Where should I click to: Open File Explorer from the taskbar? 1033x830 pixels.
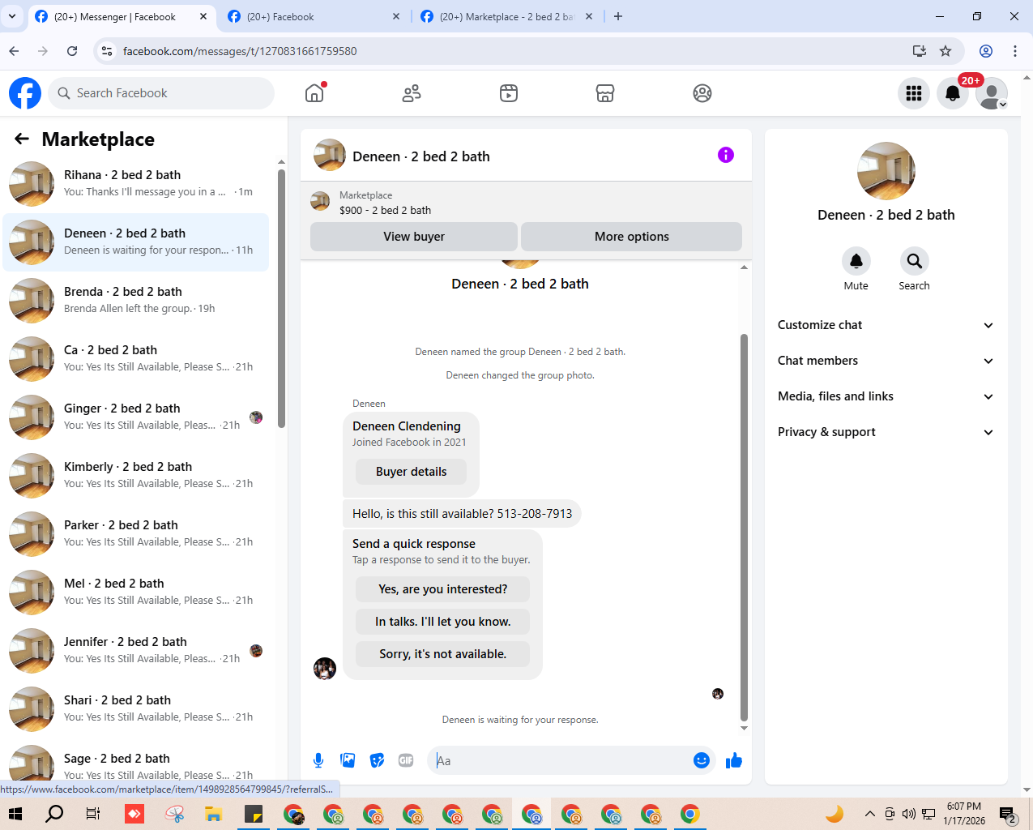[213, 814]
